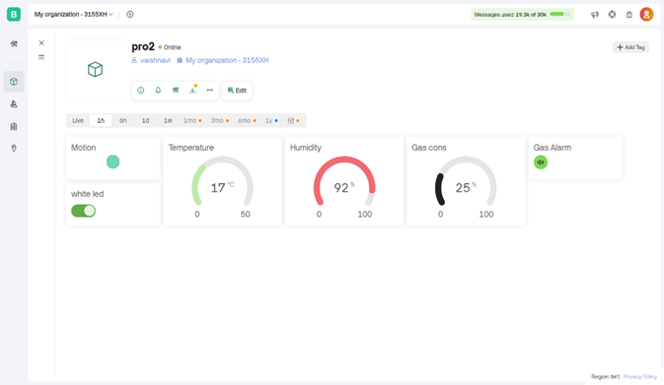Select the 1mo time range tab
664x385 pixels.
tap(192, 120)
